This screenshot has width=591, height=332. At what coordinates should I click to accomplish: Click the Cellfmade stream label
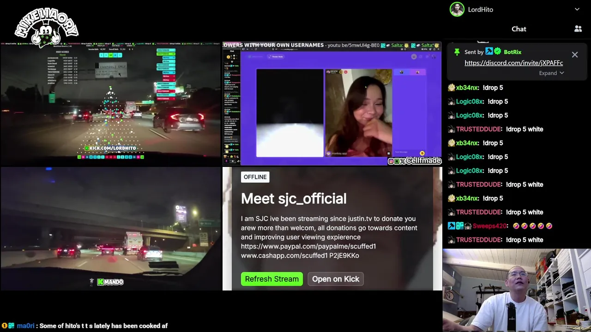(x=415, y=161)
